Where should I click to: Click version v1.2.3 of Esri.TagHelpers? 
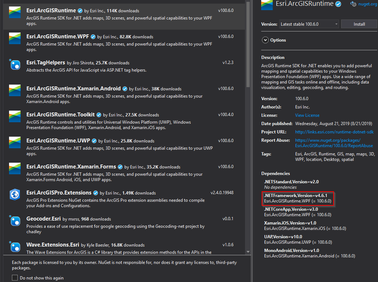(228, 63)
